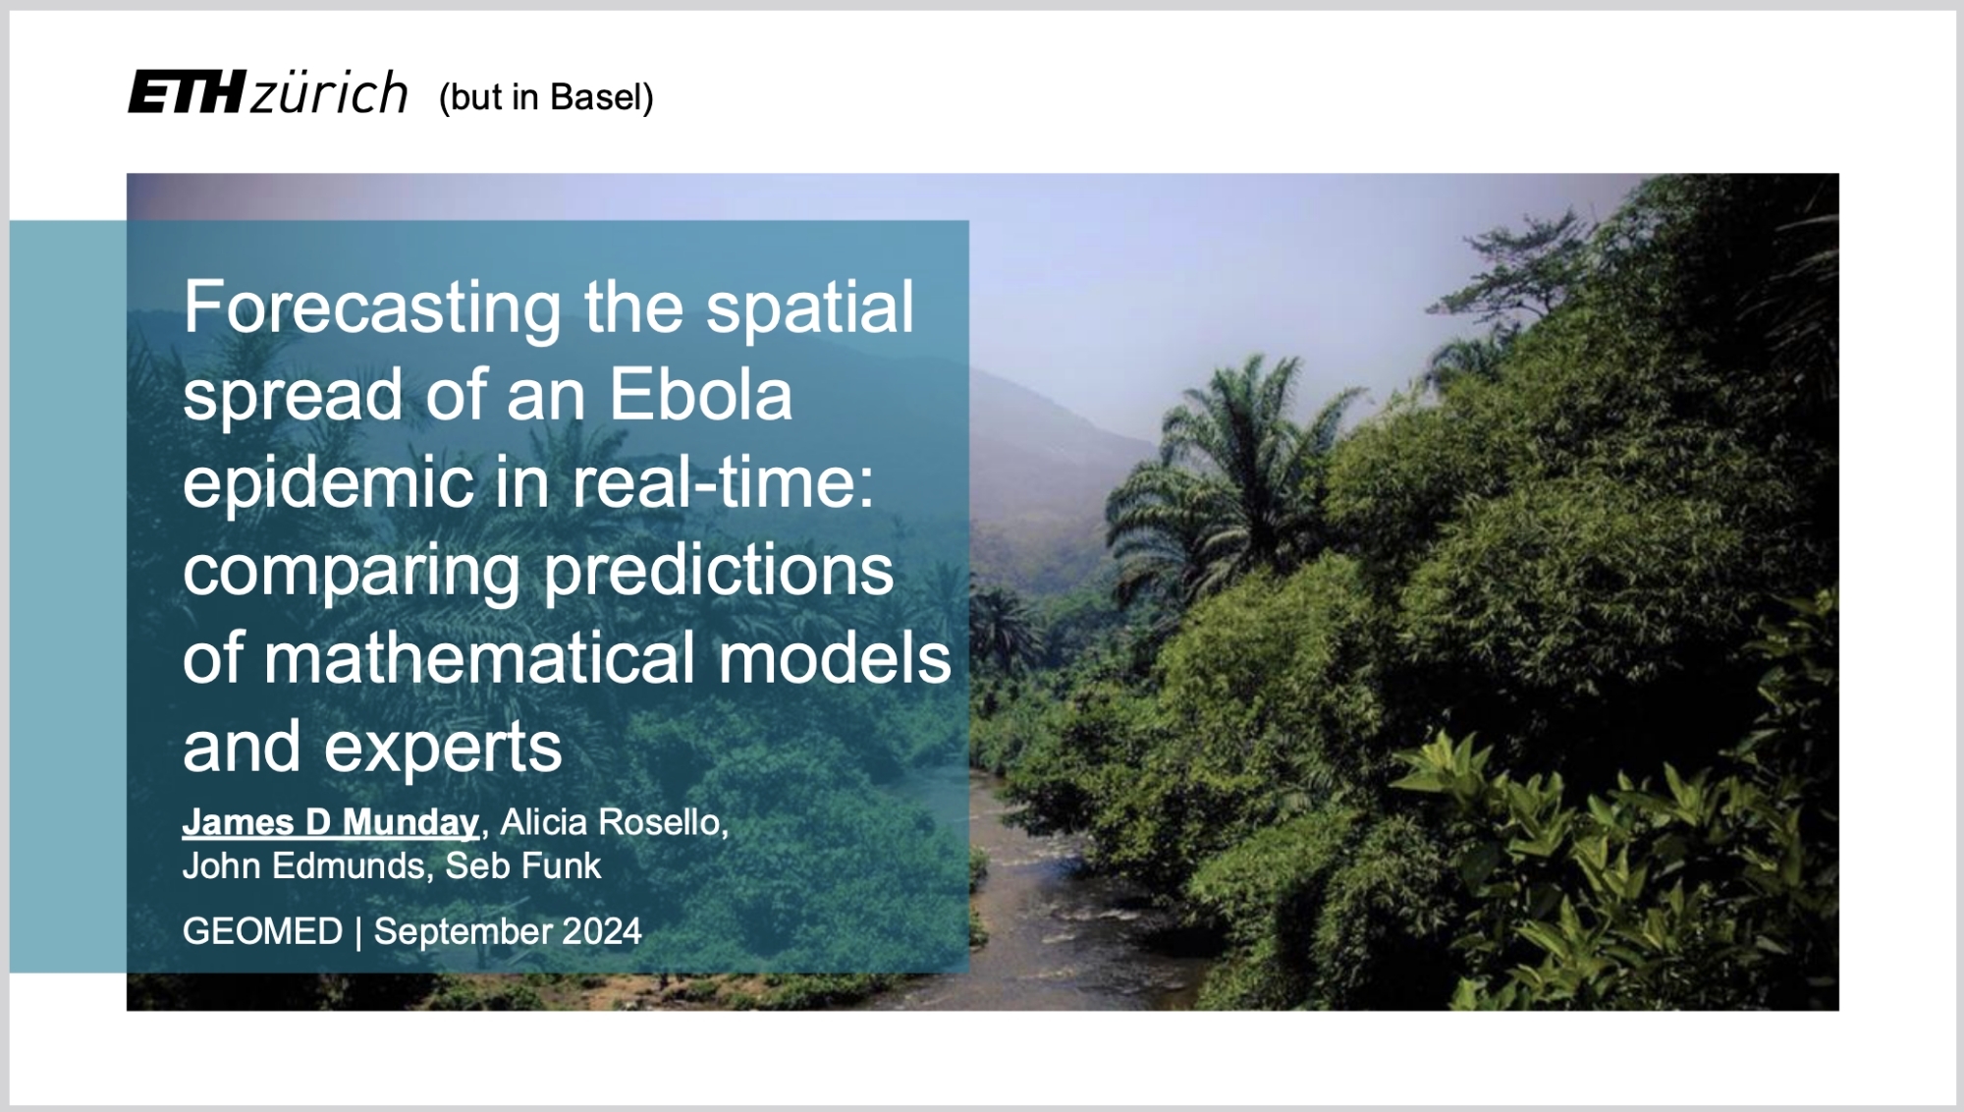Click the word GEOMED in footer line

(262, 931)
